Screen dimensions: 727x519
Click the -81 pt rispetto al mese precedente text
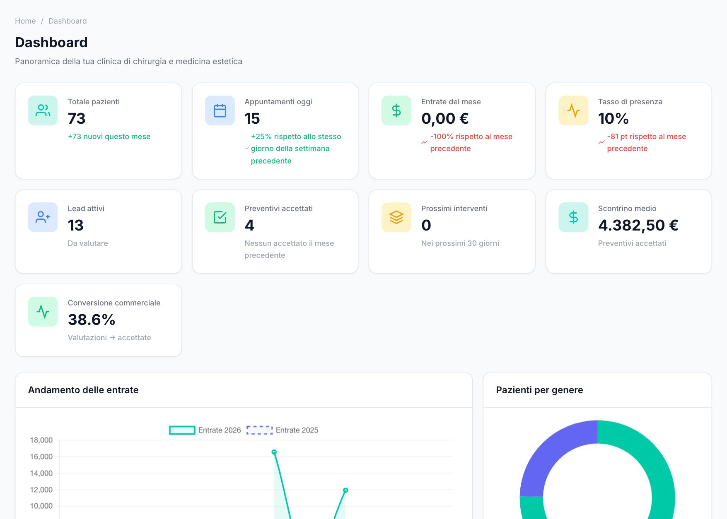click(x=647, y=142)
